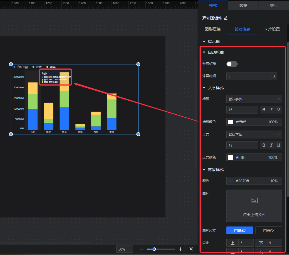Click the fit-to-screen icon
The width and height of the screenshot is (289, 255).
(191, 249)
